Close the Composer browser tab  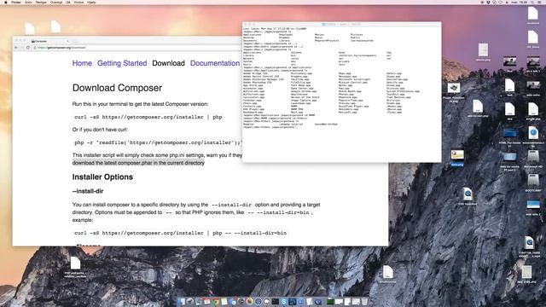click(x=67, y=41)
